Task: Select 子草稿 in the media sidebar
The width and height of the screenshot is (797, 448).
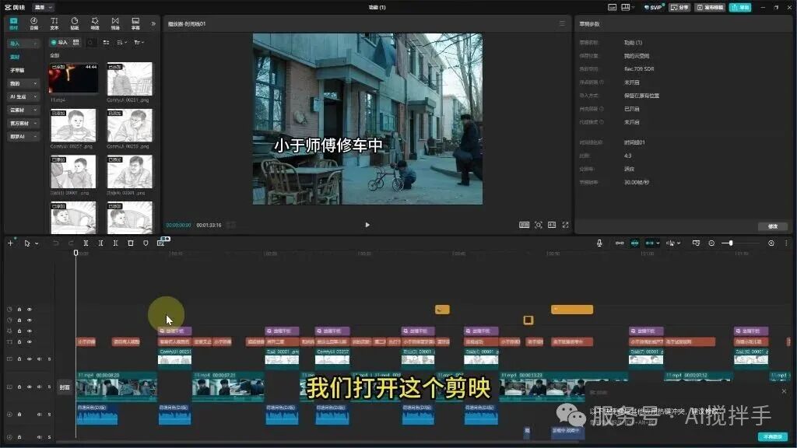Action: (x=17, y=70)
